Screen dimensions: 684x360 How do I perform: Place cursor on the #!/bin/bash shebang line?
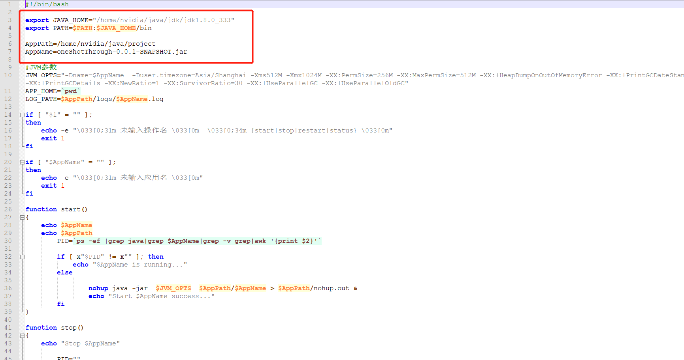[47, 4]
